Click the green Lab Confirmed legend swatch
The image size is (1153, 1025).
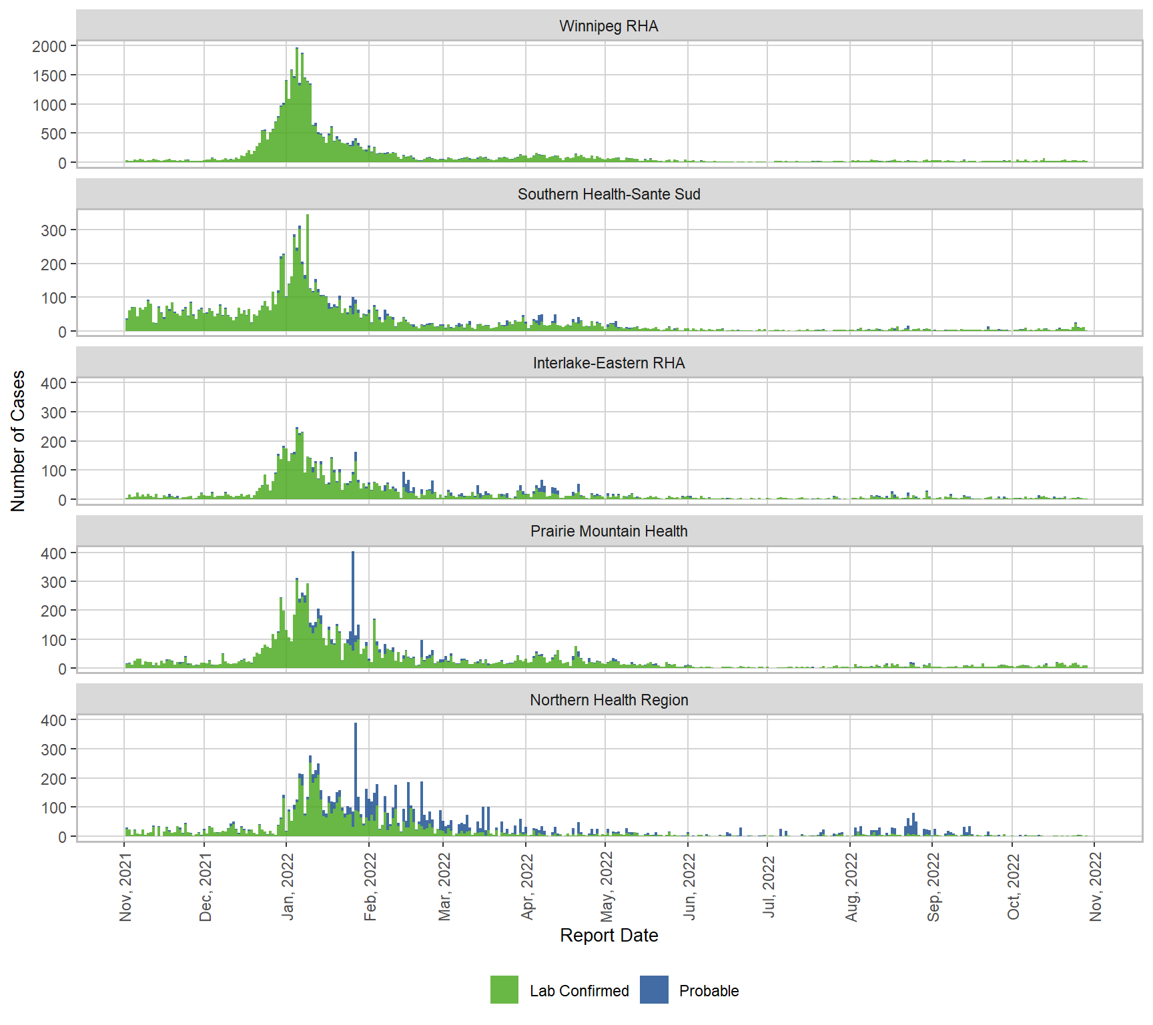click(x=504, y=990)
